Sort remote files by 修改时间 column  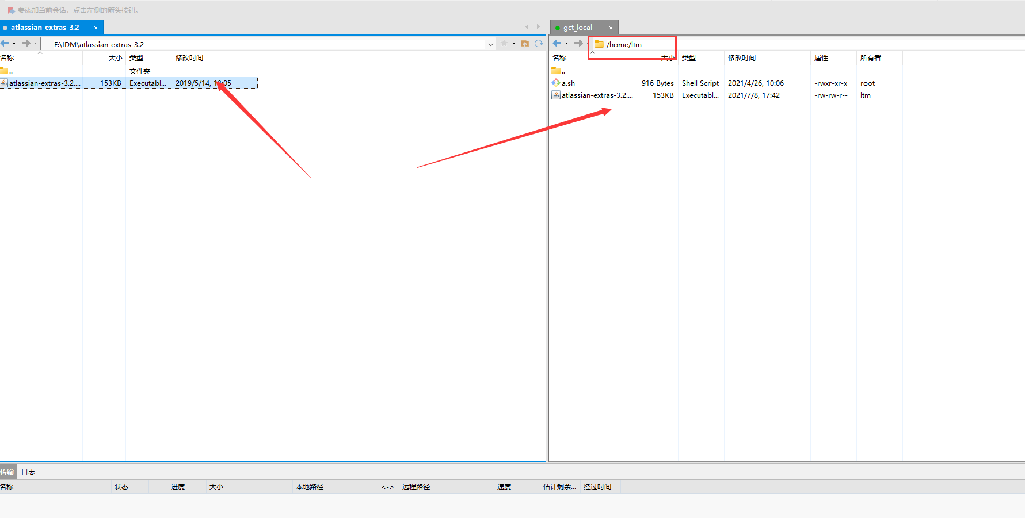pyautogui.click(x=742, y=58)
